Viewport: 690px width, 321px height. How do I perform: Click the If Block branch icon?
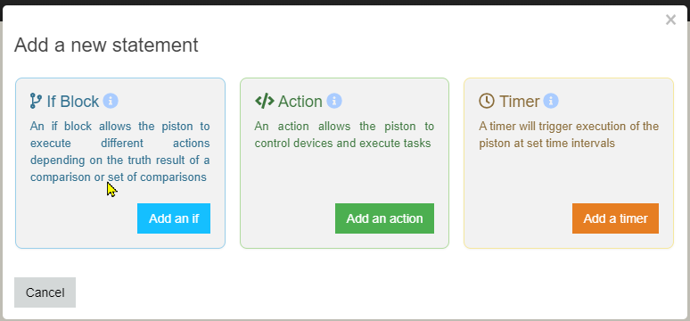pos(36,102)
